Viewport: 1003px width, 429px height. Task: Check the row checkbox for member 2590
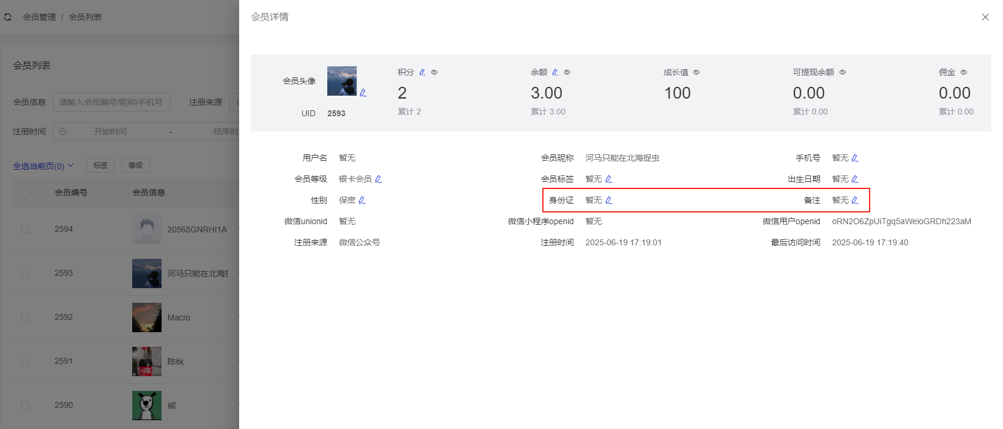(25, 405)
